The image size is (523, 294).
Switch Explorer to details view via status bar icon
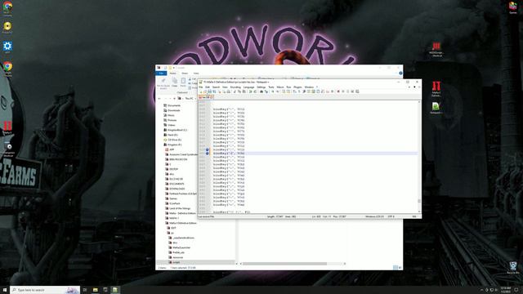coord(396,268)
